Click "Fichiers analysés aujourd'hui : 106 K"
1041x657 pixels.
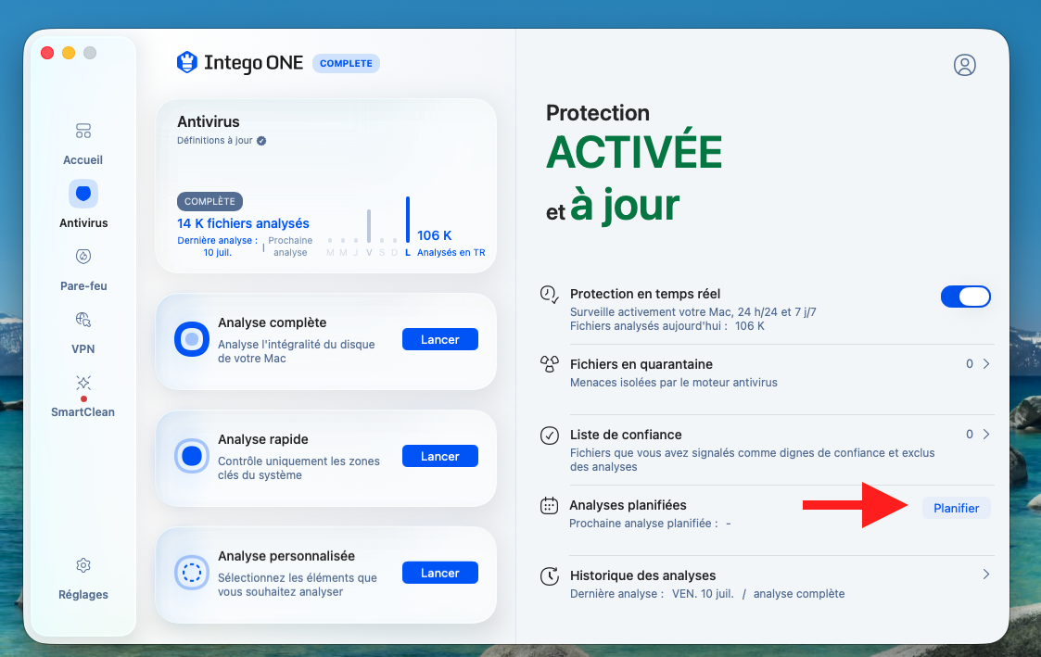tap(667, 326)
